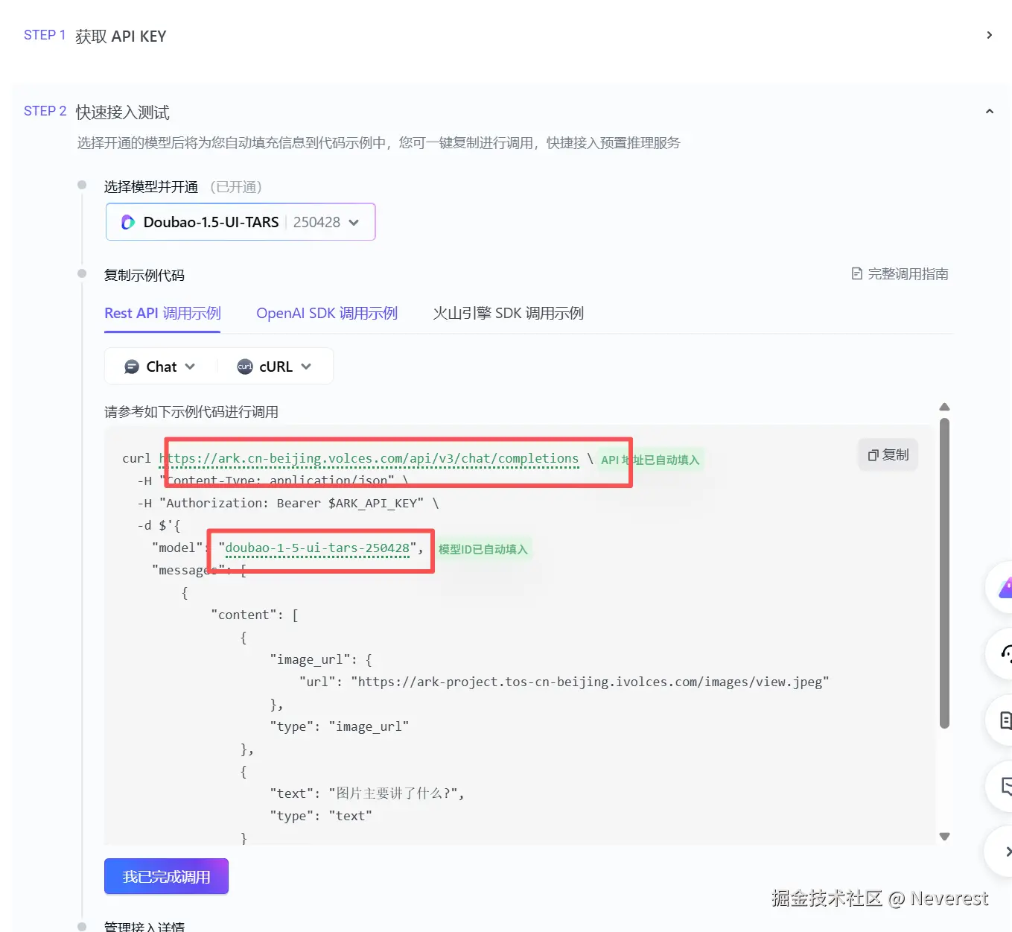Click the code panel scroll-up arrow
This screenshot has width=1012, height=932.
(x=944, y=407)
